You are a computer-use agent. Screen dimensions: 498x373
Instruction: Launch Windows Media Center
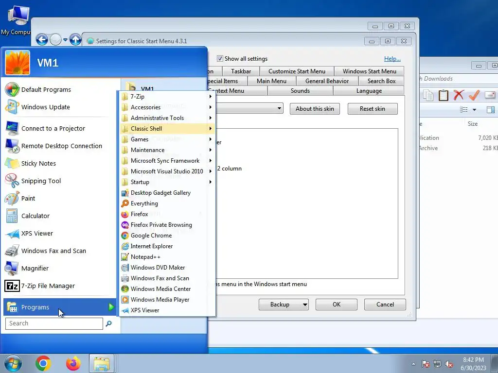click(167, 289)
